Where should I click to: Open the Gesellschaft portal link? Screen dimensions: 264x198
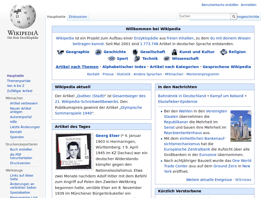(x=153, y=52)
